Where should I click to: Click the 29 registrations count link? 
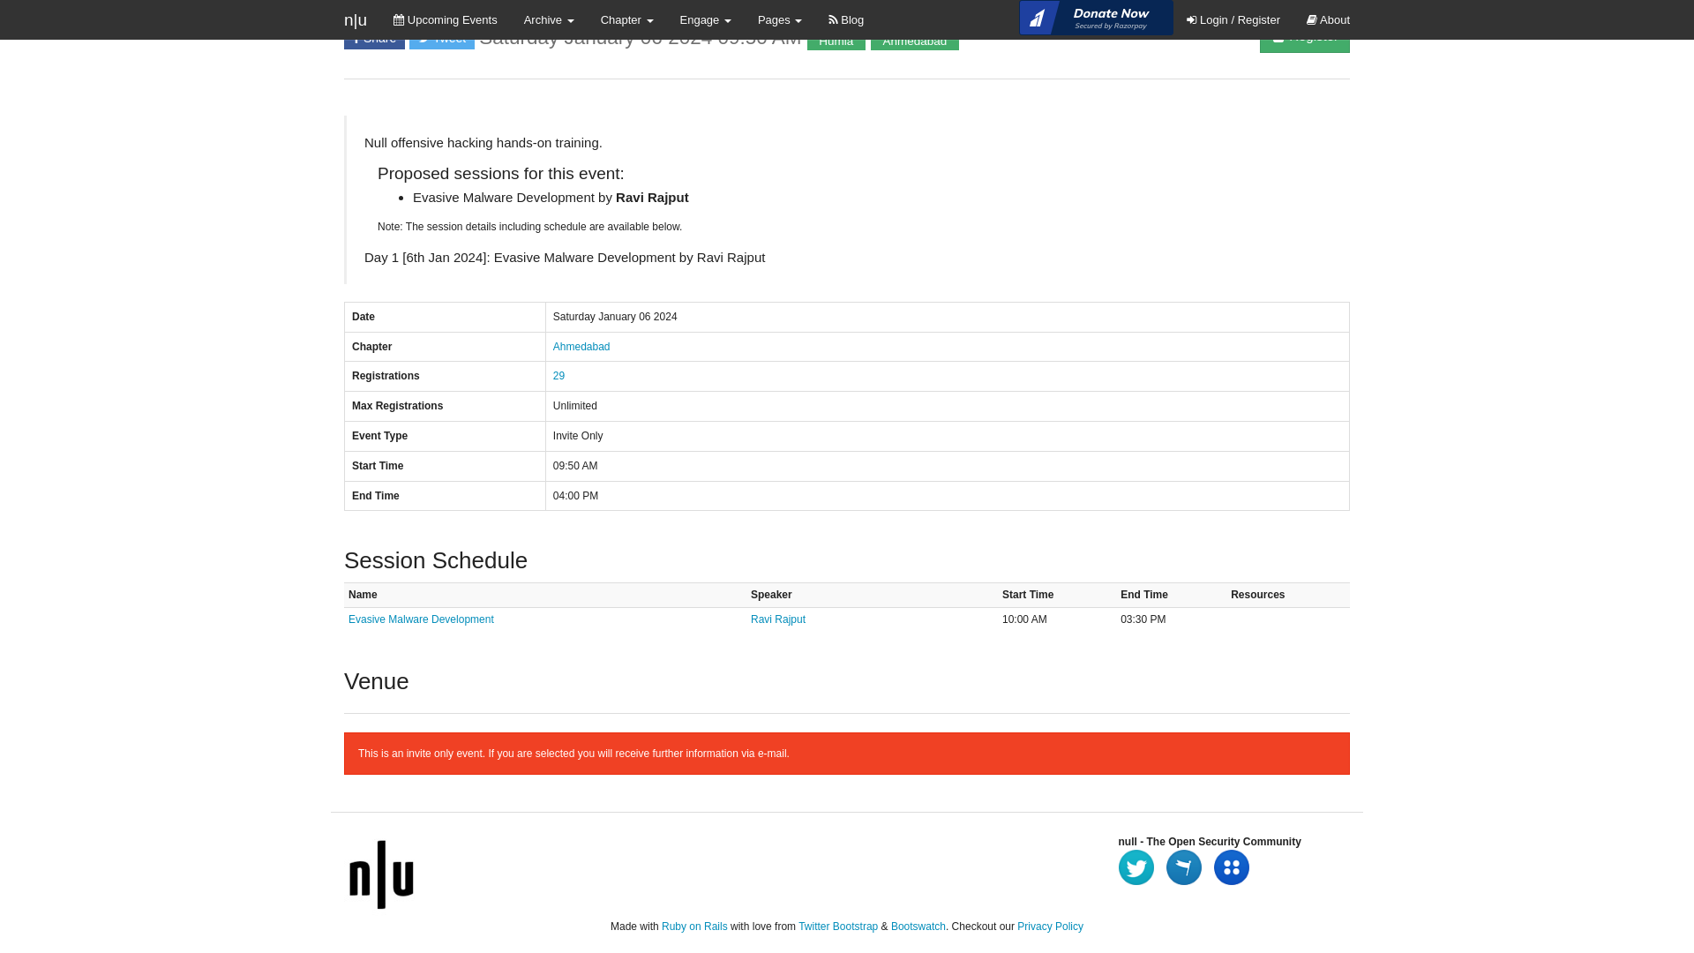[x=558, y=375]
